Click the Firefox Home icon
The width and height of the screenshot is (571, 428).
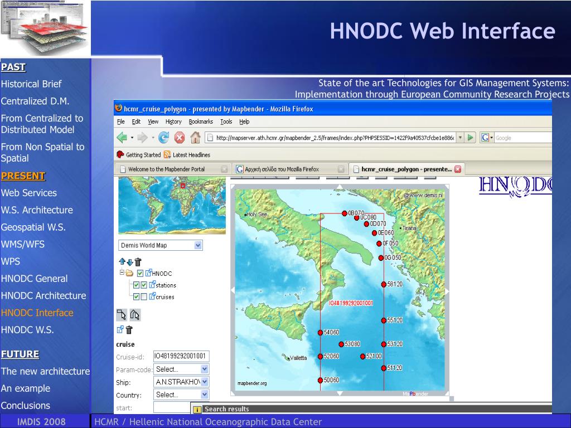[195, 137]
